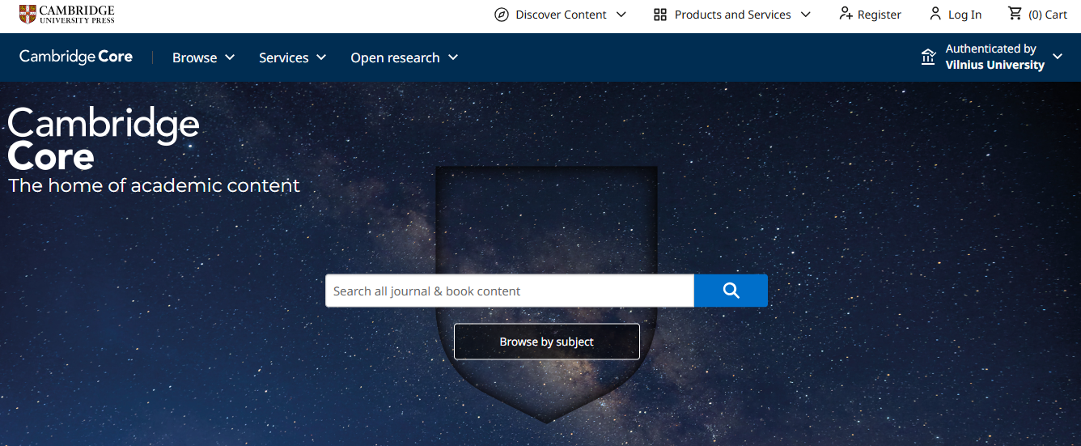
Task: Expand the Products and Services chevron
Action: click(x=805, y=15)
